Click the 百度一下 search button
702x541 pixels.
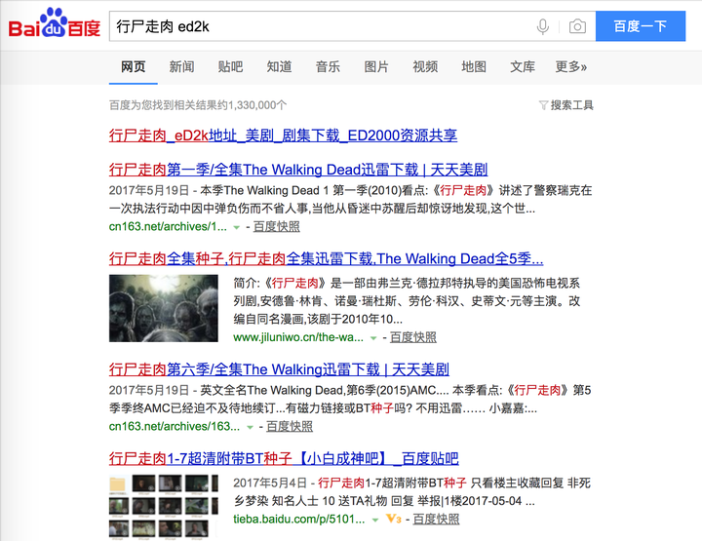tap(641, 26)
